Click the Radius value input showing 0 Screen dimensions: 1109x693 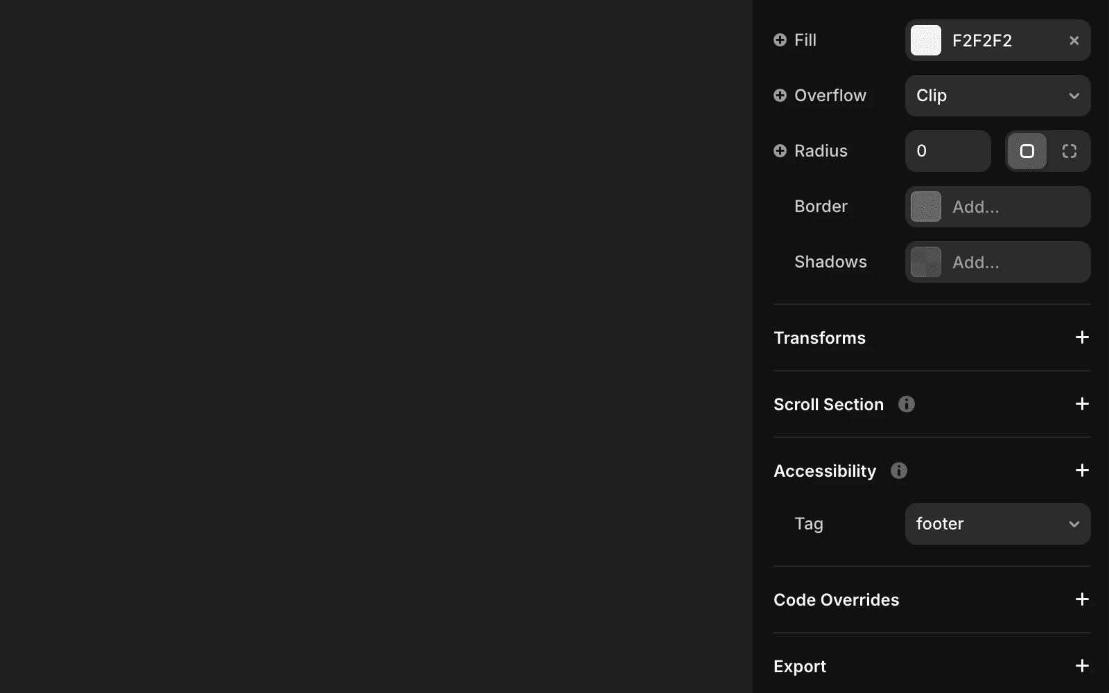point(948,151)
